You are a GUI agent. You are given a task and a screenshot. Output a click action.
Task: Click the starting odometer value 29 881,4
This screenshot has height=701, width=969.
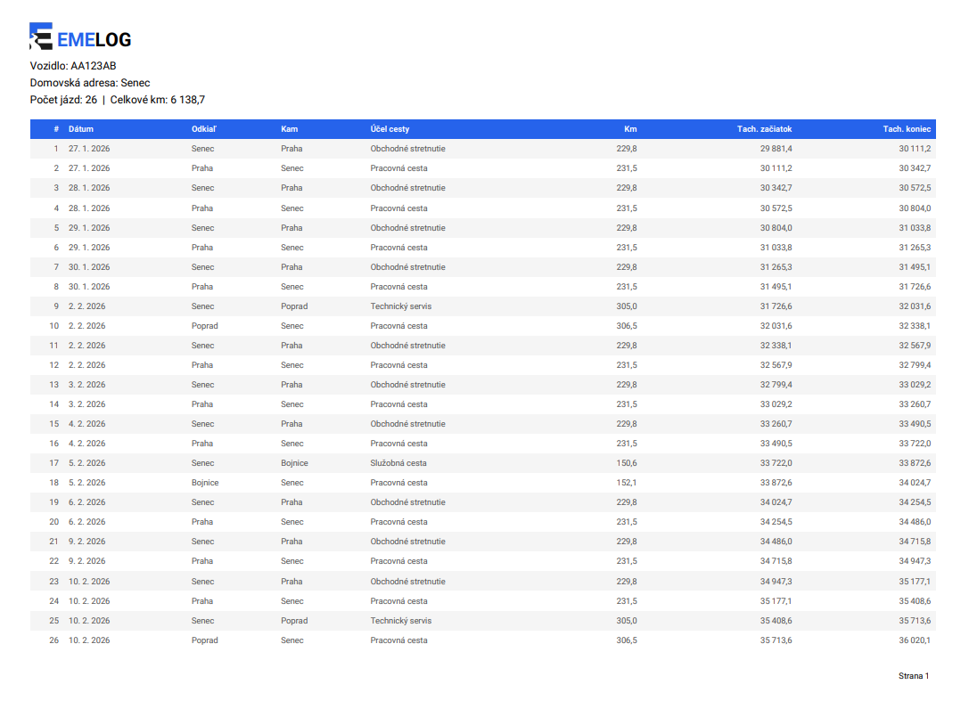(x=776, y=149)
